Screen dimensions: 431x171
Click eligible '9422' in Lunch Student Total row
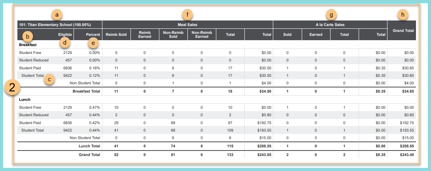pyautogui.click(x=68, y=130)
